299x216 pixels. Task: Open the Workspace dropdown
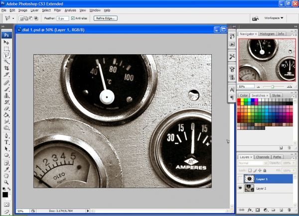coord(274,18)
